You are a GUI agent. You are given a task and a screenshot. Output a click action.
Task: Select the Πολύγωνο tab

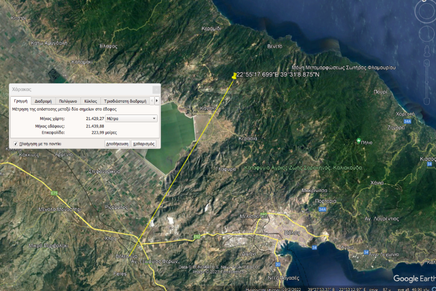[x=68, y=101]
